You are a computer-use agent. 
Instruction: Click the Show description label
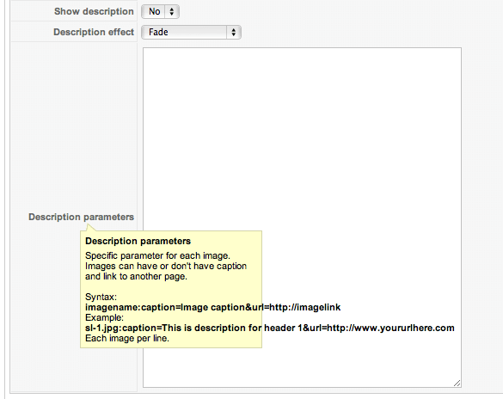(x=94, y=11)
